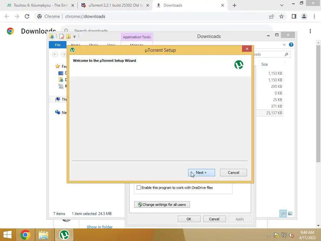Open This PC in navigation pane
This screenshot has height=241, width=321.
[61, 99]
